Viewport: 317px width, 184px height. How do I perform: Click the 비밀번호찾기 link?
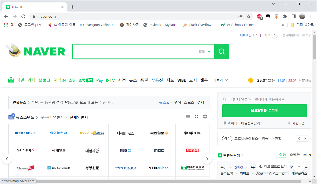click(250, 123)
